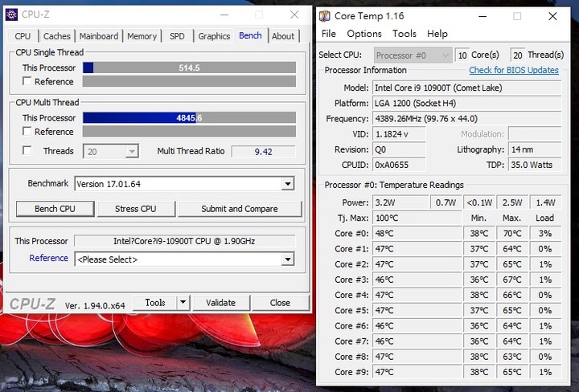The height and width of the screenshot is (392, 579).
Task: Open the Tools menu in Core Temp
Action: point(404,34)
